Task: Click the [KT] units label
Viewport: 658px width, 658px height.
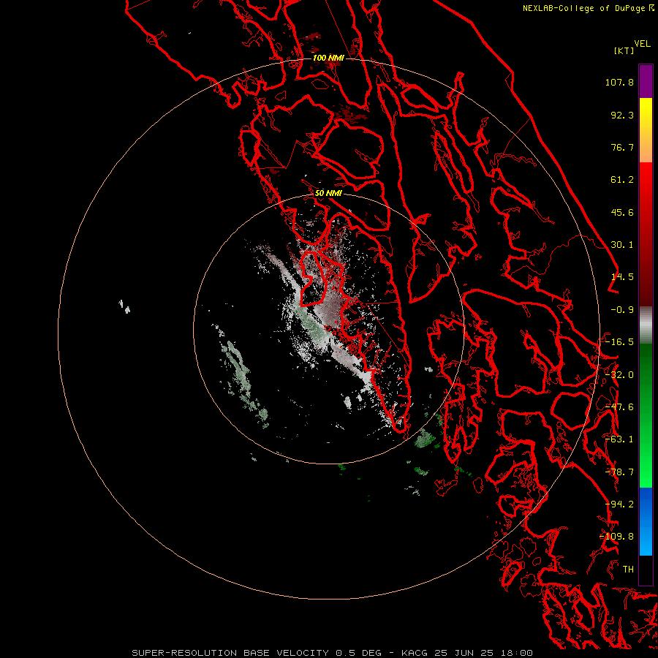Action: click(624, 50)
